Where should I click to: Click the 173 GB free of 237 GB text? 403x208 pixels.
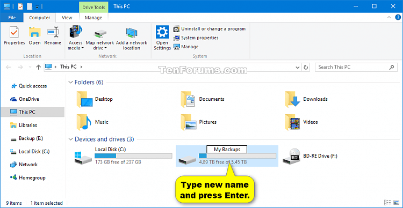click(x=118, y=162)
